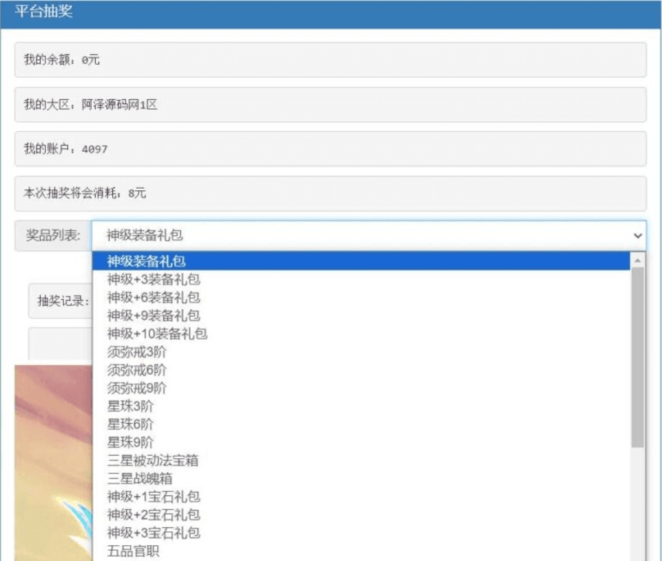Pick 须弥戒6阶 from prize list

click(137, 369)
